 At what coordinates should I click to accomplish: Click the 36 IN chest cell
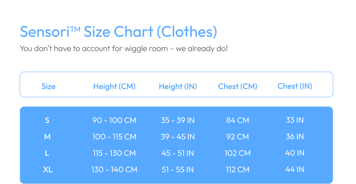295,137
